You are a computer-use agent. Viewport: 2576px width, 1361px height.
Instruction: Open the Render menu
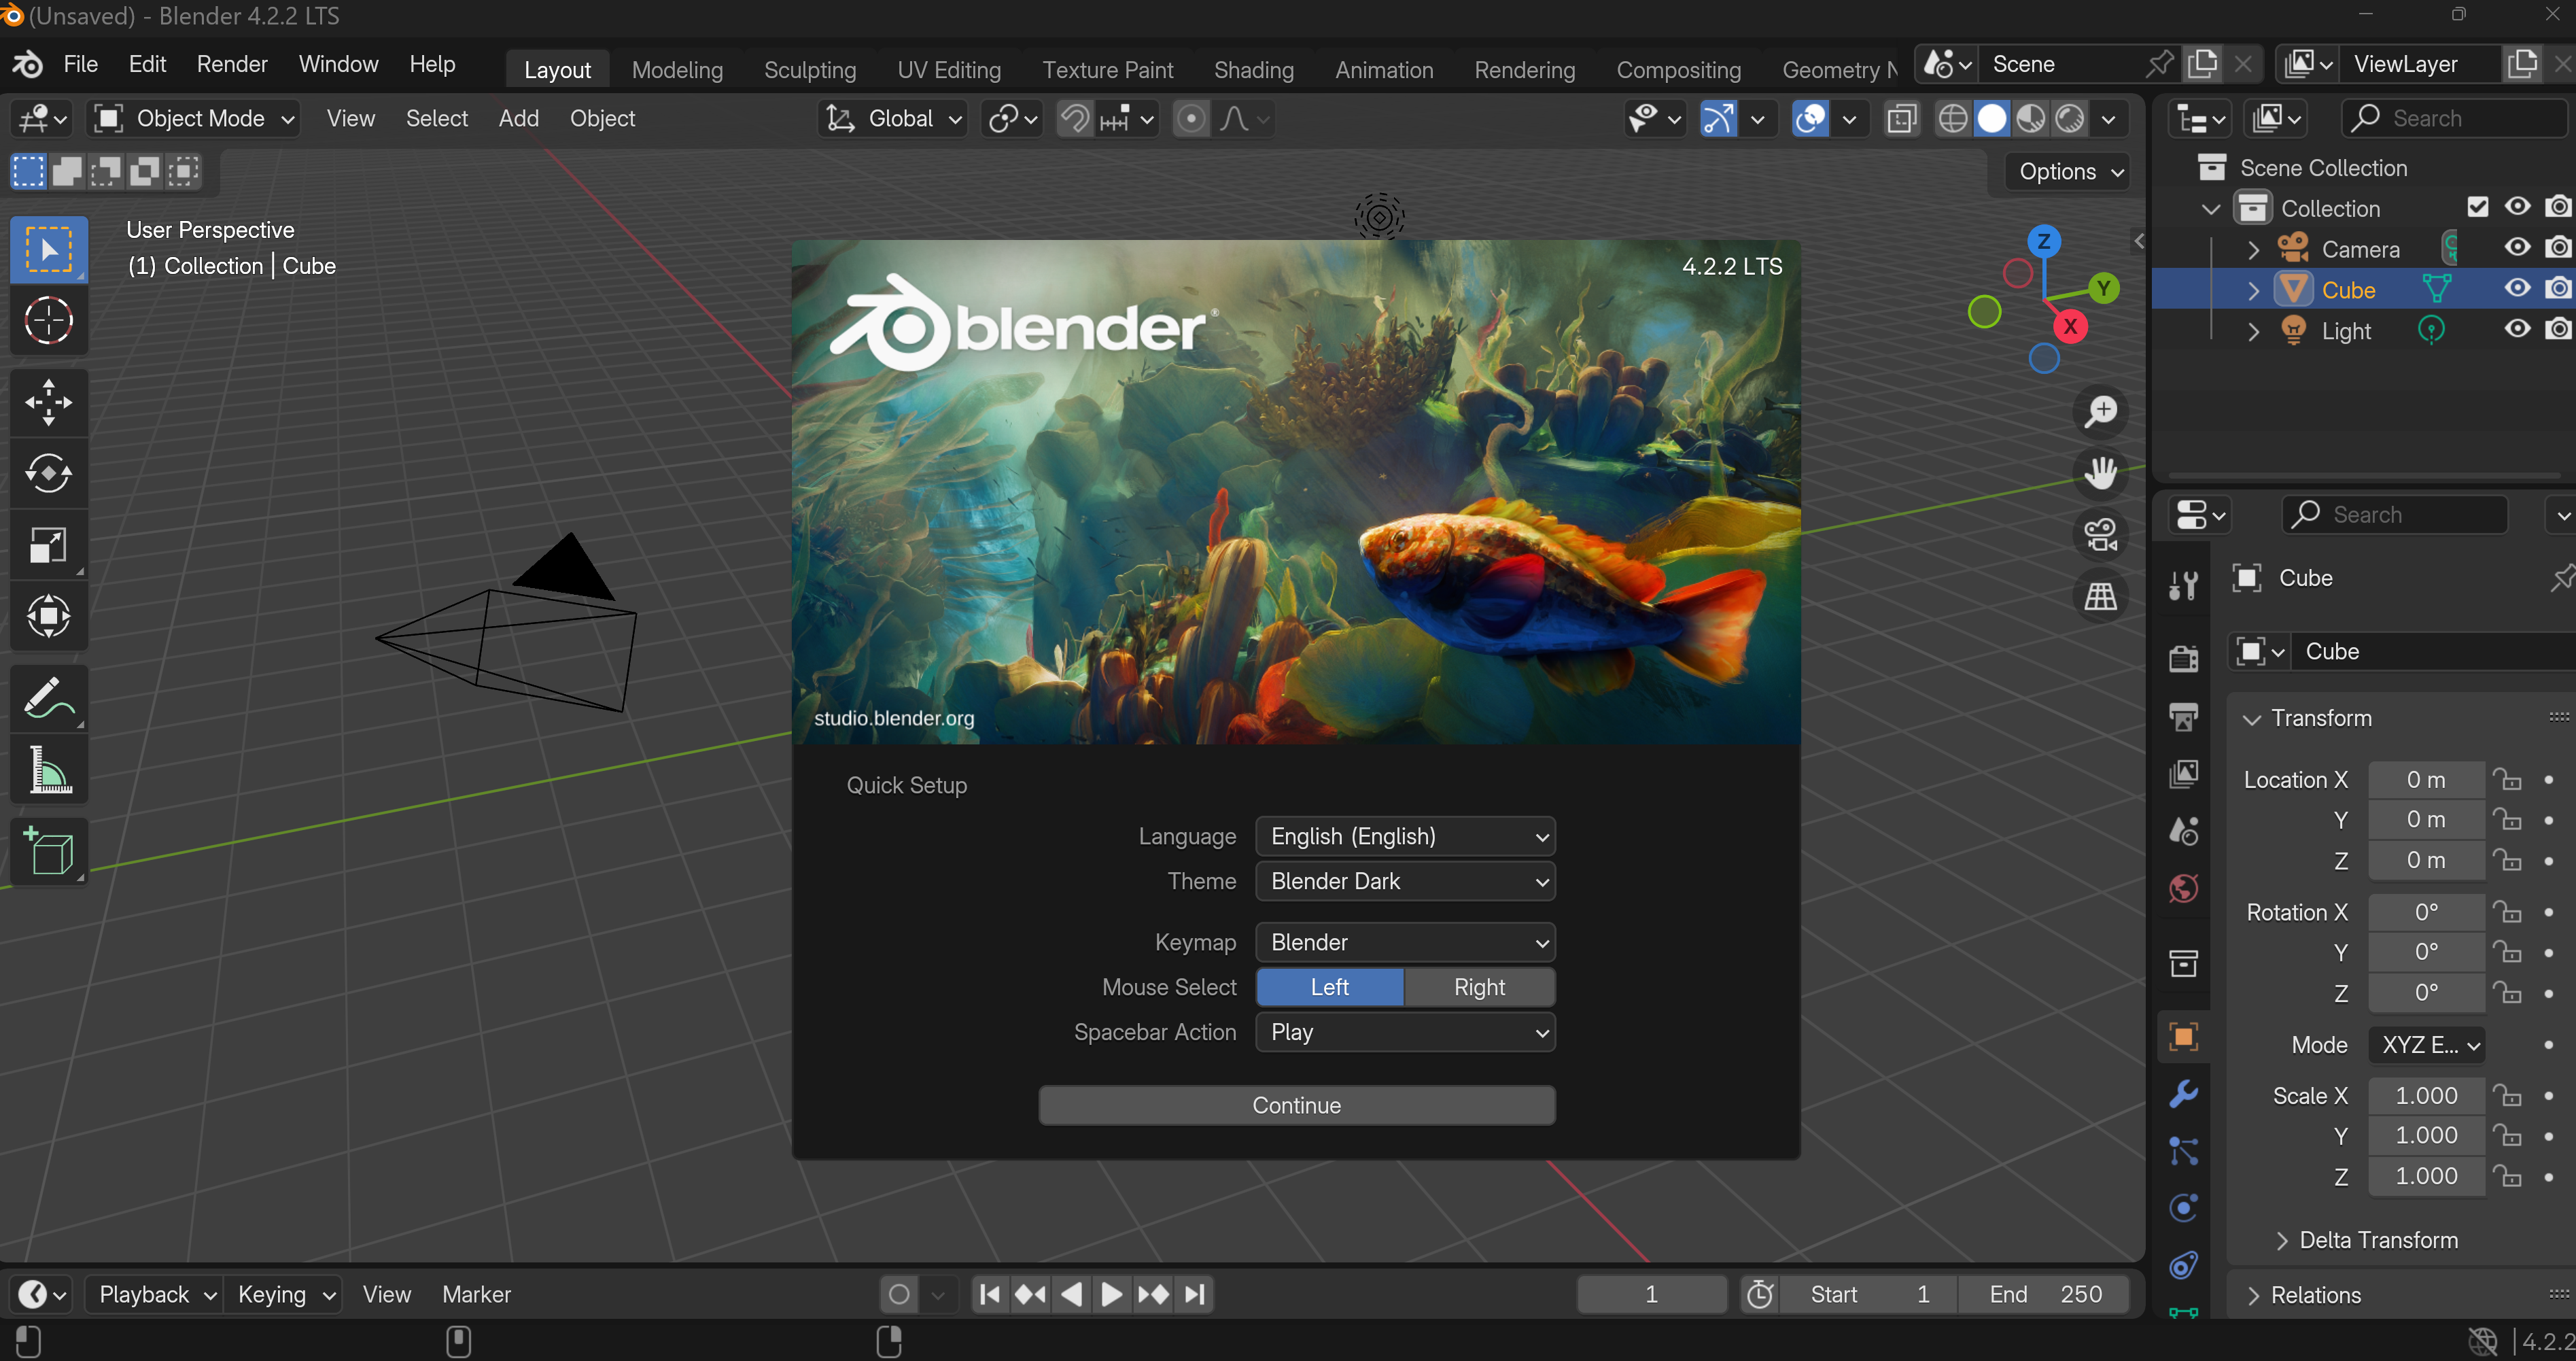(232, 65)
